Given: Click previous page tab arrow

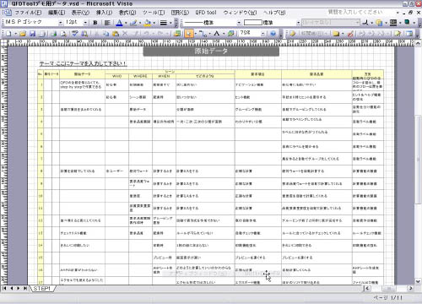Looking at the screenshot, I should [x=12, y=289].
